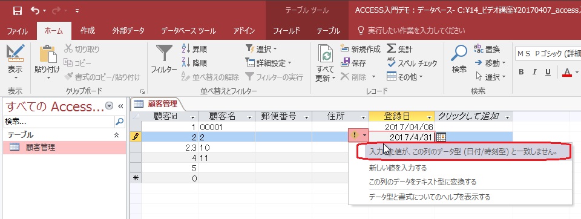The image size is (581, 219).
Task: Click the font color A button
Action: (x=567, y=72)
